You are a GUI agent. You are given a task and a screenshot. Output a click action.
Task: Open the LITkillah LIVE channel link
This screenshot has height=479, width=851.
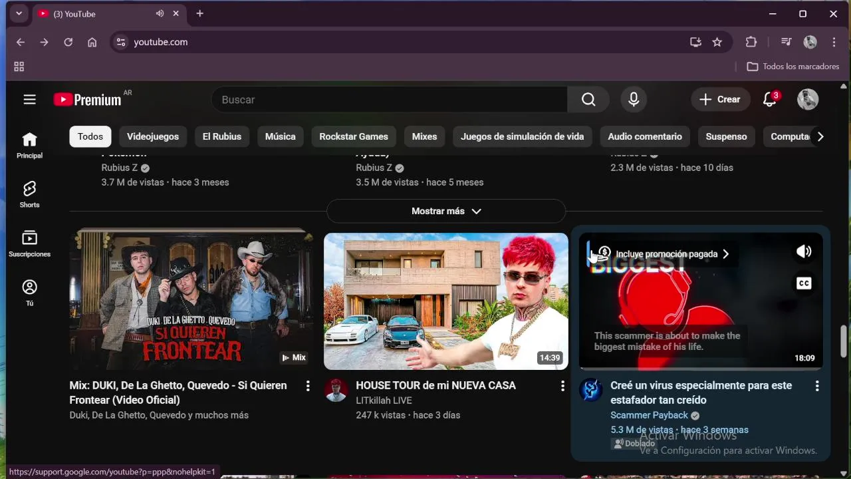(x=384, y=400)
